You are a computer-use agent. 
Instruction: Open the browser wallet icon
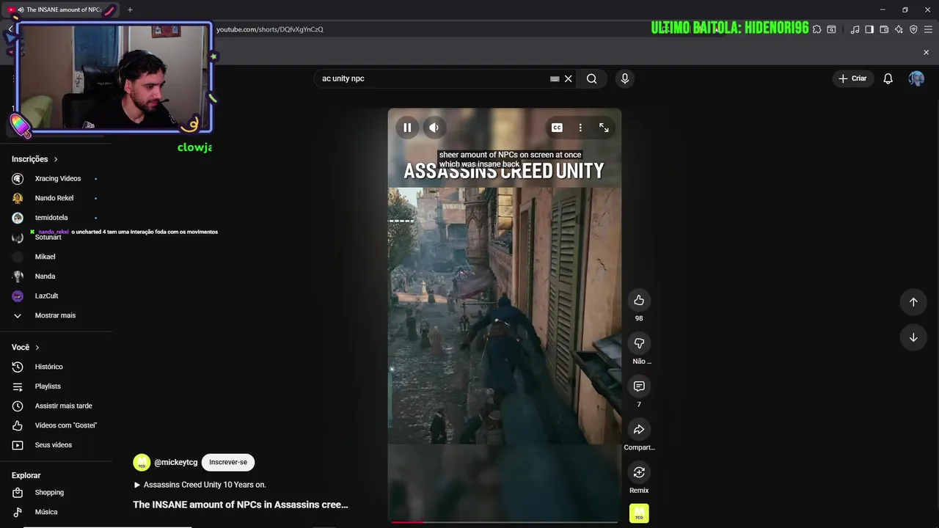[x=884, y=29]
